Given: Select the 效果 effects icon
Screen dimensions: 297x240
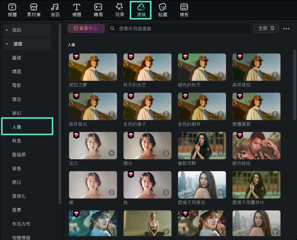Looking at the screenshot, I should [x=119, y=10].
